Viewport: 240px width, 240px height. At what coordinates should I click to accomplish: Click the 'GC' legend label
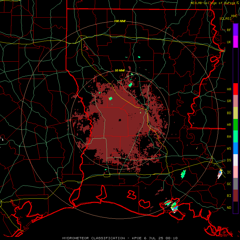(x=229, y=184)
